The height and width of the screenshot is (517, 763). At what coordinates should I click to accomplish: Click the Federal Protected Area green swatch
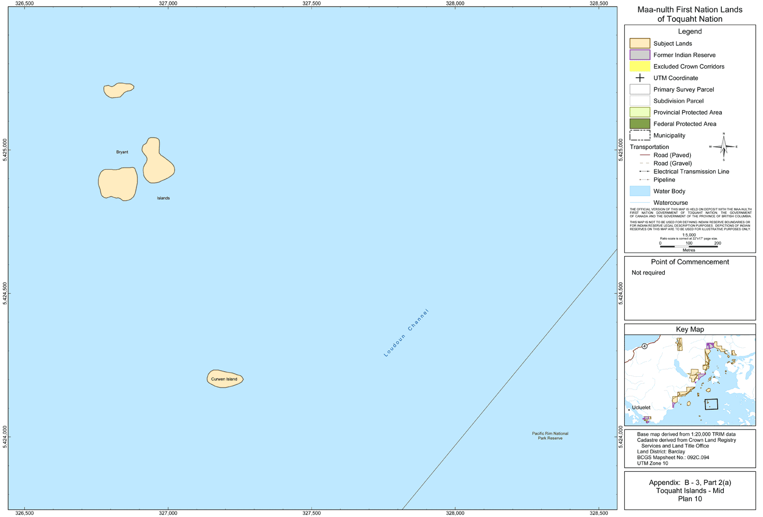(640, 124)
